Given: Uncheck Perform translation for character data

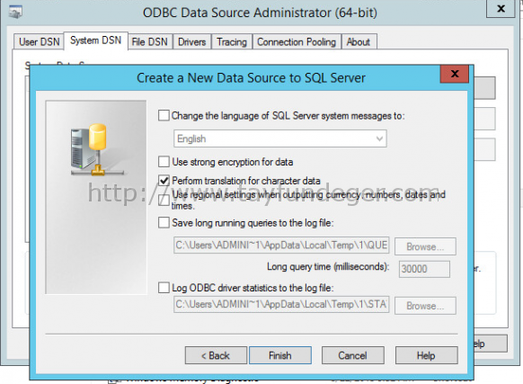Looking at the screenshot, I should pyautogui.click(x=164, y=181).
